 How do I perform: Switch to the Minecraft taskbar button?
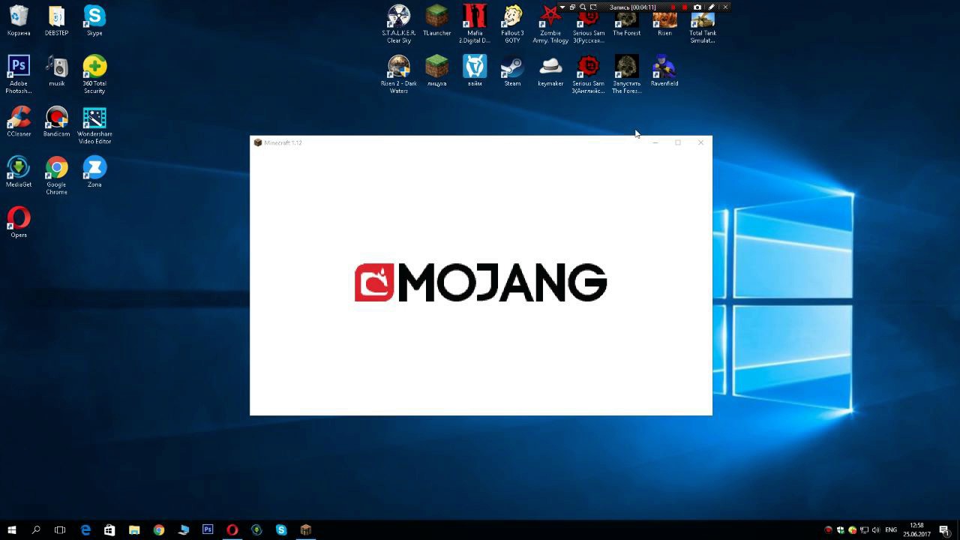pos(305,530)
